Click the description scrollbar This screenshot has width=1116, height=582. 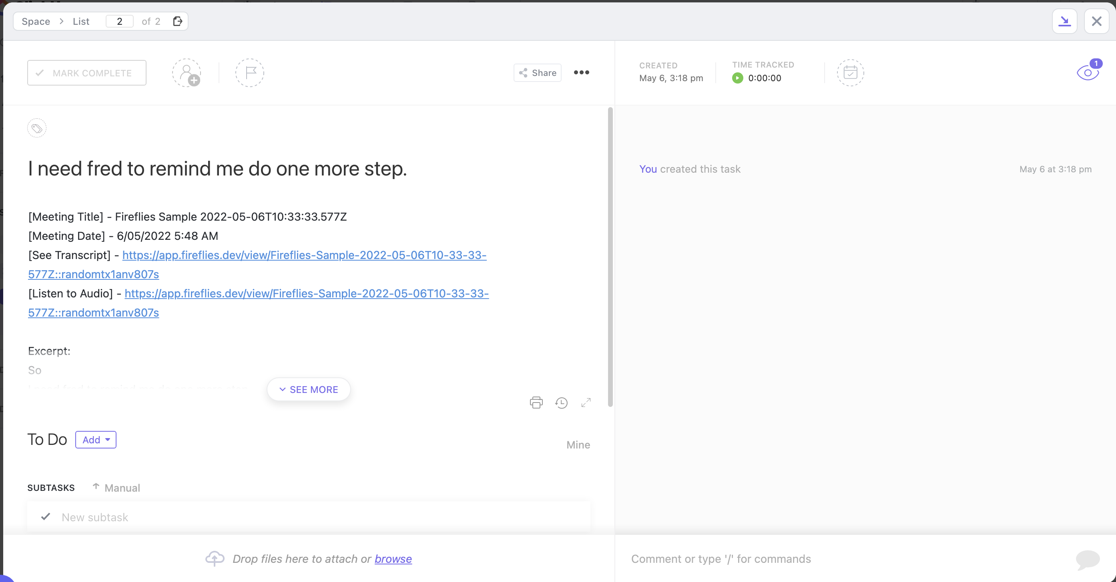(x=610, y=257)
